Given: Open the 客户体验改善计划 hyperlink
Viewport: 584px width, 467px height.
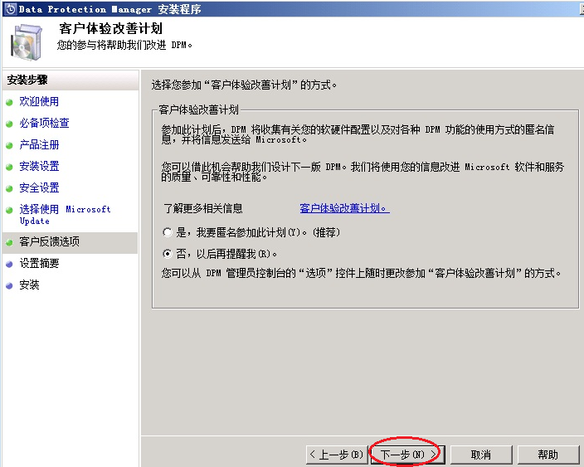Looking at the screenshot, I should point(344,208).
